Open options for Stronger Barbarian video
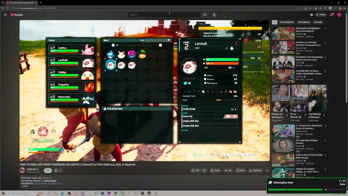 click(x=325, y=43)
